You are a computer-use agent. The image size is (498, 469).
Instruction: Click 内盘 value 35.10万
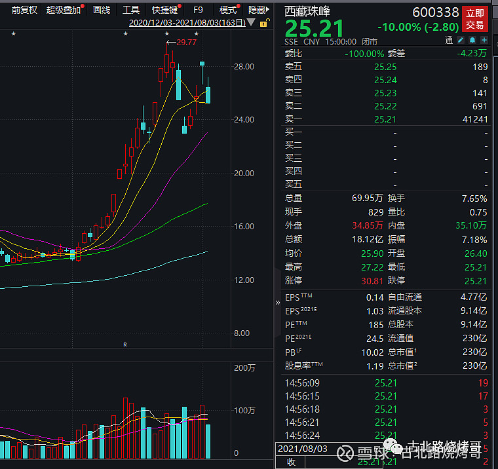[471, 225]
